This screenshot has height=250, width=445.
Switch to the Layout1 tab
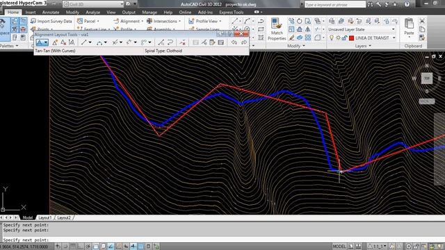(44, 217)
